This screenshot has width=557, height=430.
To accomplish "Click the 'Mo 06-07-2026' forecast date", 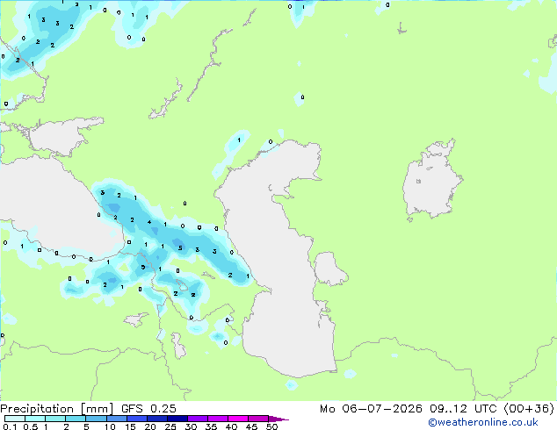I will pos(371,409).
